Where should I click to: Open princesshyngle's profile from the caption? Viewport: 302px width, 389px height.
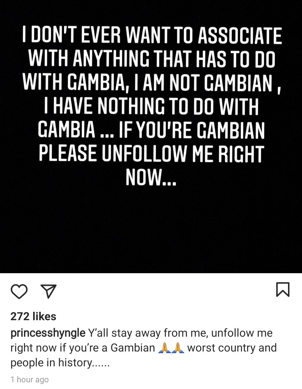pyautogui.click(x=48, y=333)
